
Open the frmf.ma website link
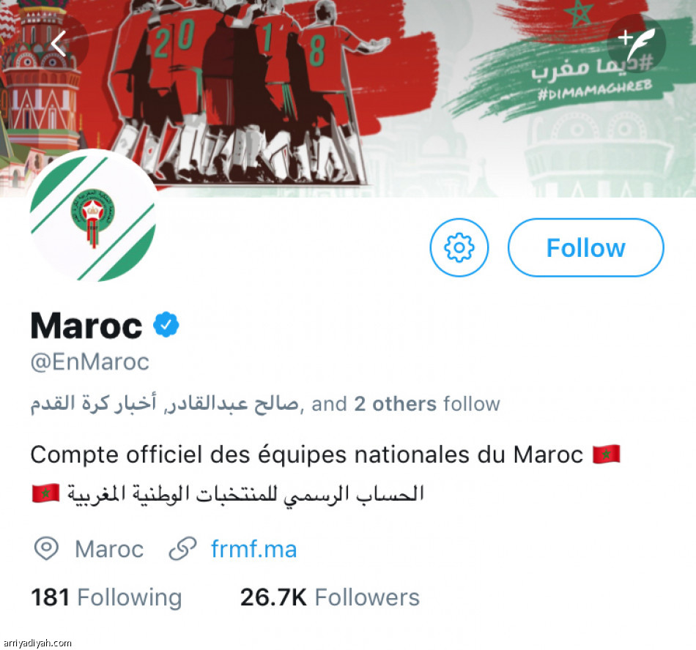coord(254,549)
